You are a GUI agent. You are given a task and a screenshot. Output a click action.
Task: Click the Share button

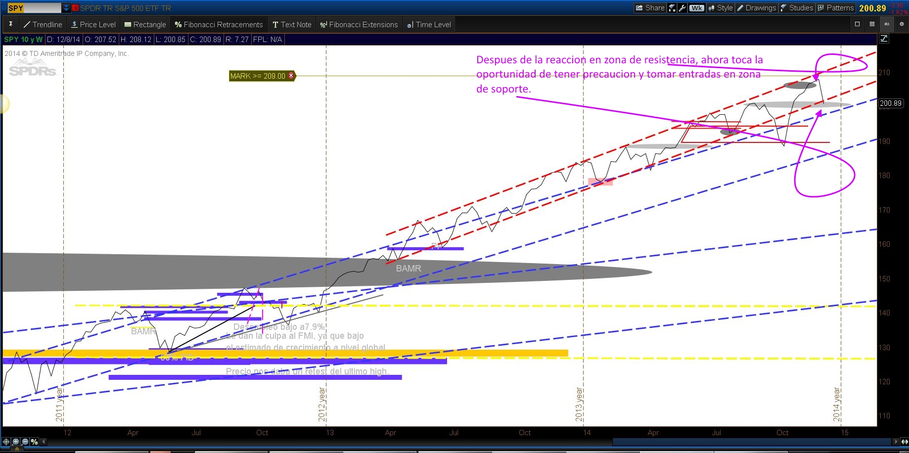point(650,8)
